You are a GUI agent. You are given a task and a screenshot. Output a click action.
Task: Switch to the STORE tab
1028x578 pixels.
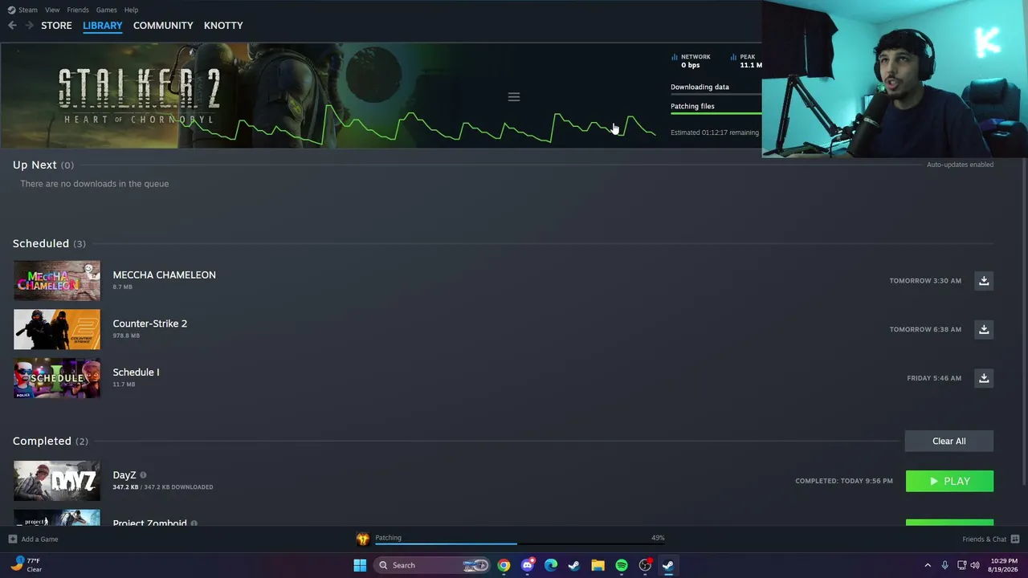[x=56, y=26]
